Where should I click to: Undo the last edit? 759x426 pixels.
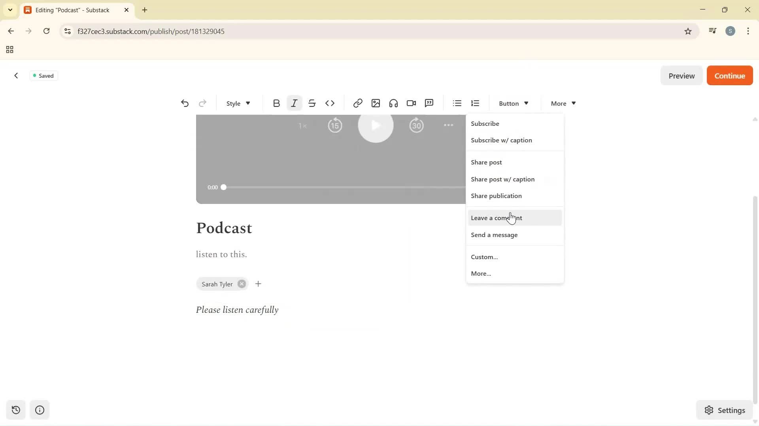185,103
